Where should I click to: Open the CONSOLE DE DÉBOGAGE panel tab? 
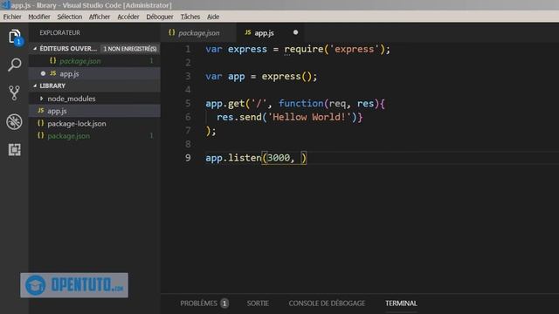[x=327, y=304]
